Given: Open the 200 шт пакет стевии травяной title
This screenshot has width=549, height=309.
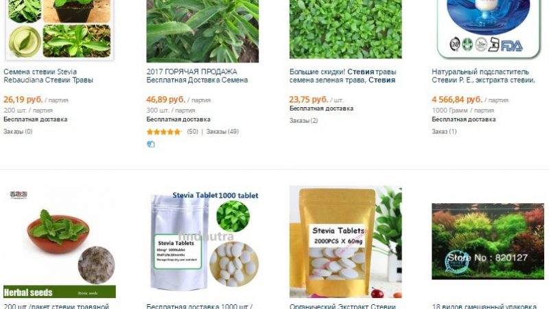Looking at the screenshot, I should [x=56, y=306].
